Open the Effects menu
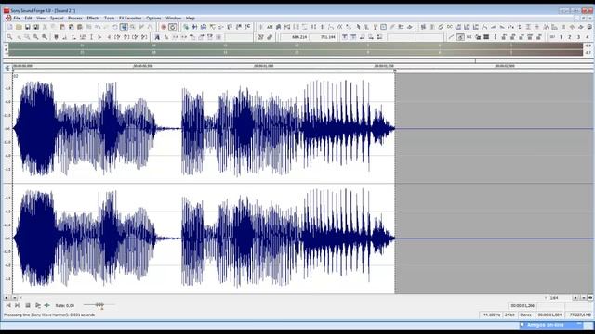The width and height of the screenshot is (595, 334). point(93,19)
